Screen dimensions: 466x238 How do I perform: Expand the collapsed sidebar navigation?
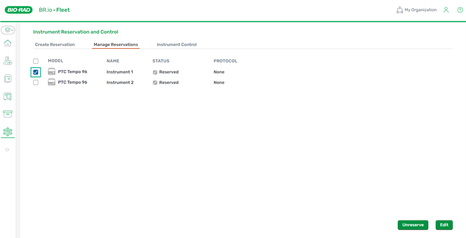[x=7, y=150]
